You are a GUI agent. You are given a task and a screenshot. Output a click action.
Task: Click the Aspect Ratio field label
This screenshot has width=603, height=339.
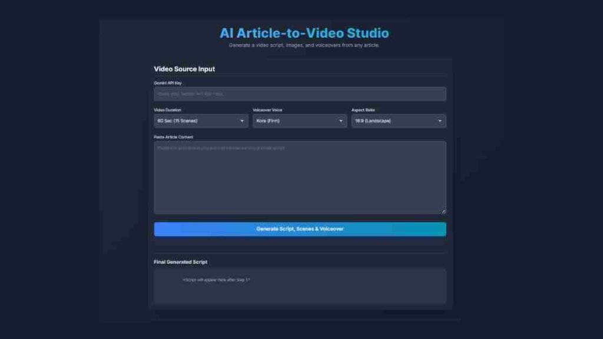click(365, 110)
